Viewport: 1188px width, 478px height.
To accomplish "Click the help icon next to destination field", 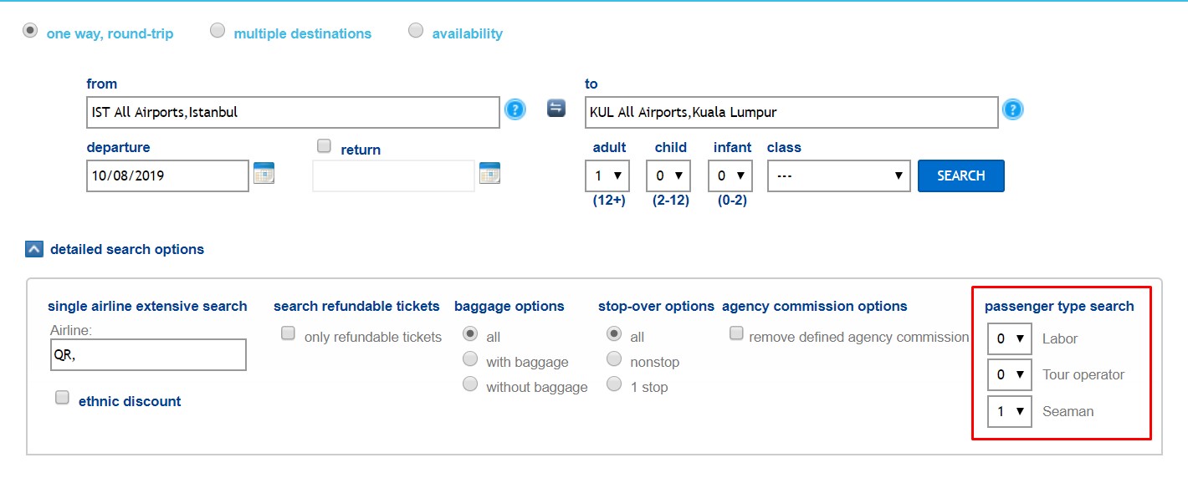I will coord(1013,109).
